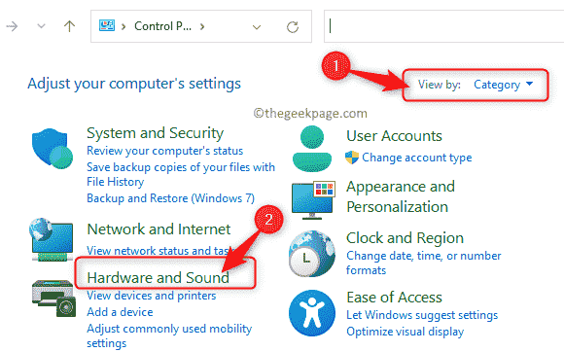
Task: Focus the Control Panel search box
Action: pyautogui.click(x=443, y=26)
